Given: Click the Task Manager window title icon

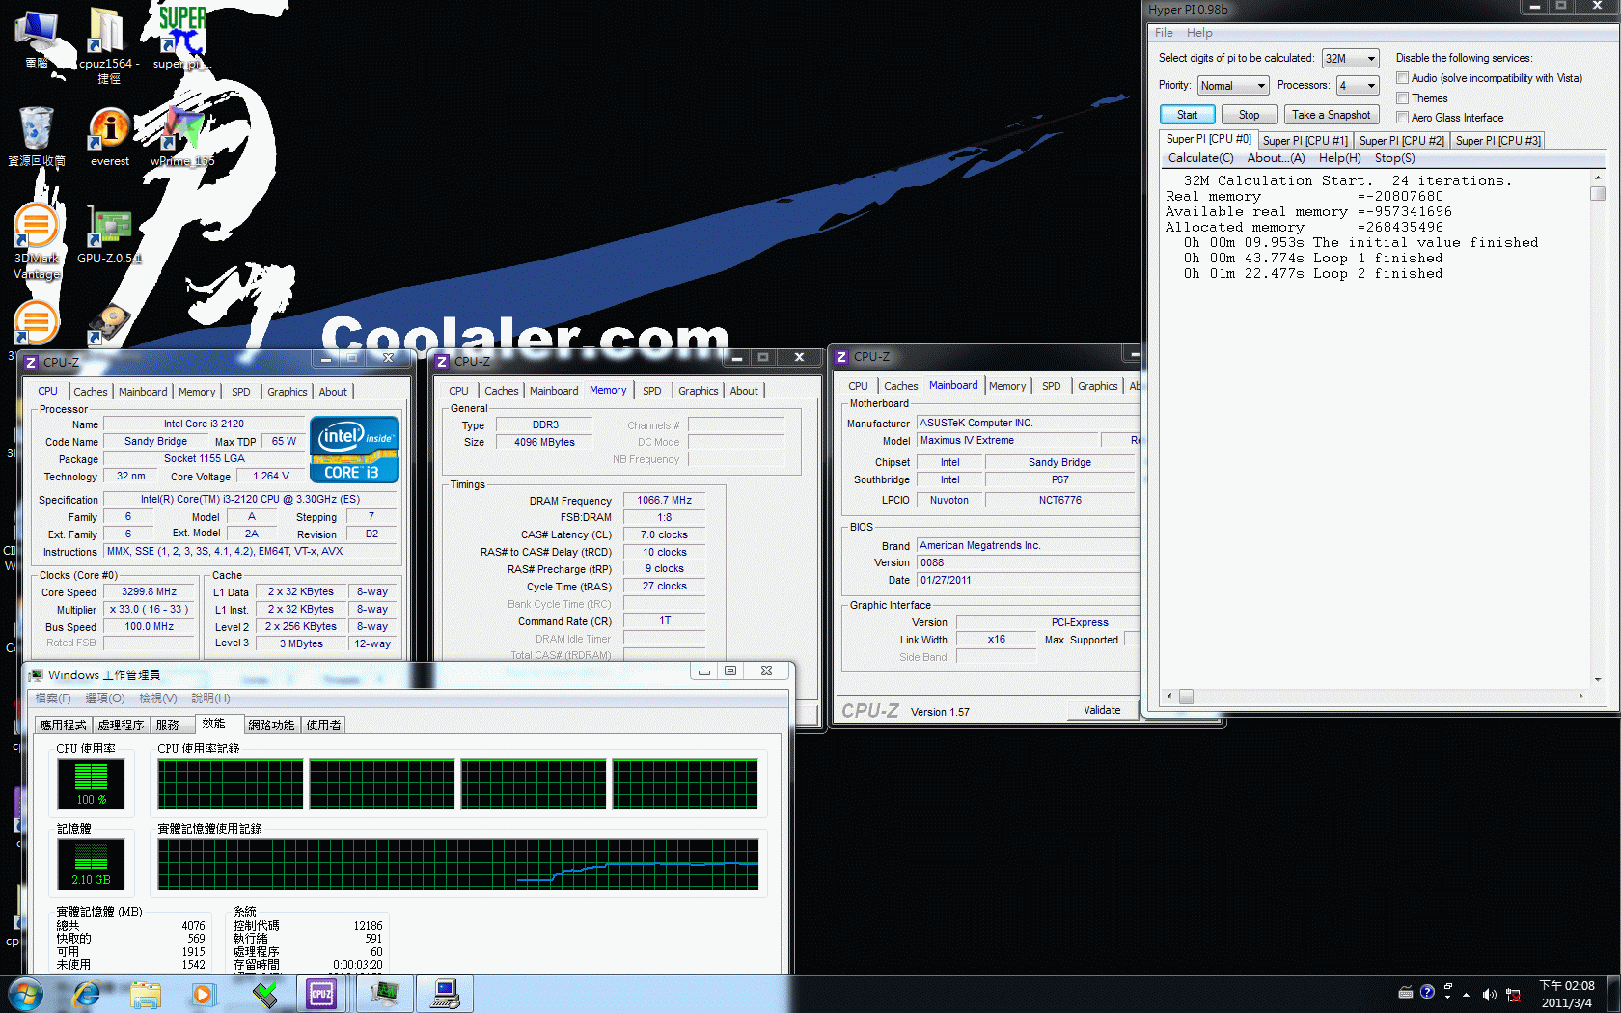Looking at the screenshot, I should point(37,674).
